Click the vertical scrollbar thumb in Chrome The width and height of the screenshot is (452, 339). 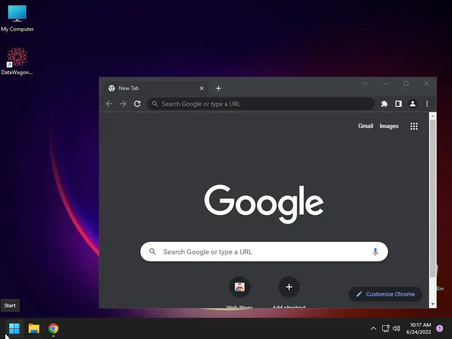coord(433,198)
